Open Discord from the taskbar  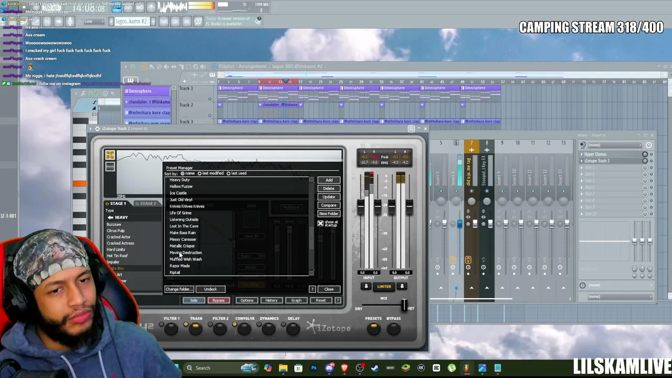pos(329,368)
